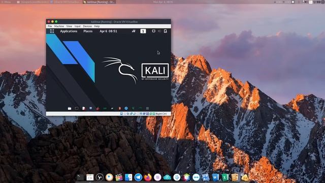The height and width of the screenshot is (183, 325).
Task: Open pCloud from the dock
Action: point(167,177)
